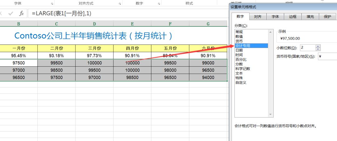
Task: Click cell with 94000 in column G
Action: tap(208, 78)
